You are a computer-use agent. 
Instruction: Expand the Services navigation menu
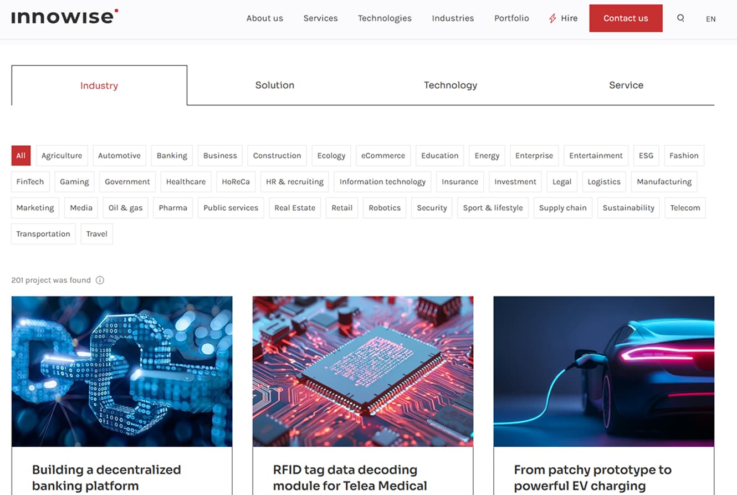point(320,18)
